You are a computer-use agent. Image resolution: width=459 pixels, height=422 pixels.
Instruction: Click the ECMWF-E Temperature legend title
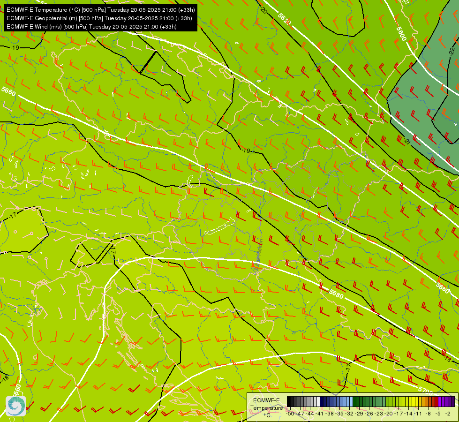[266, 404]
